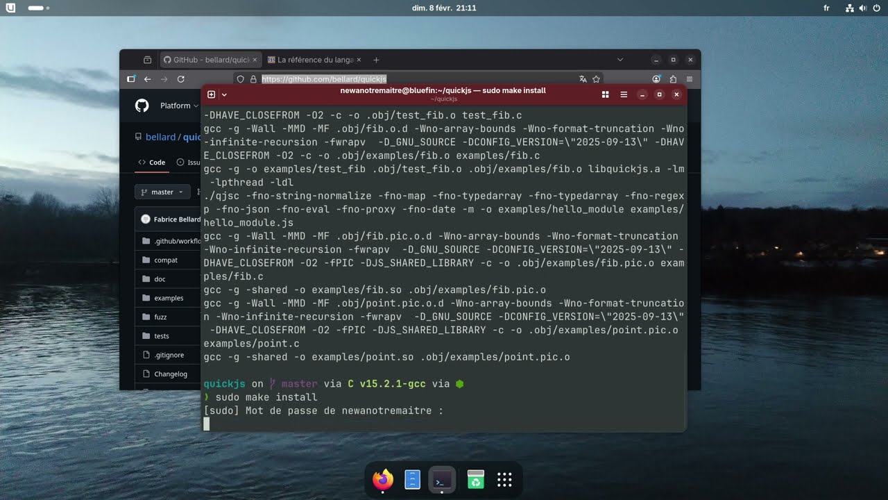The width and height of the screenshot is (888, 500).
Task: Expand new-tab dropdown arrow in terminal header
Action: 224,94
